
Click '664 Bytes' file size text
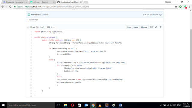tap(51, 27)
